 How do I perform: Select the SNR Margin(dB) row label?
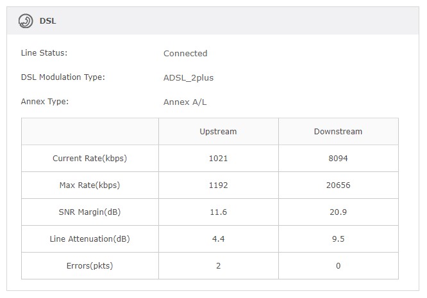point(90,212)
